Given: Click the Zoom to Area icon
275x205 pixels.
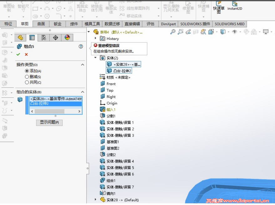Looking at the screenshot, I should (180, 32).
